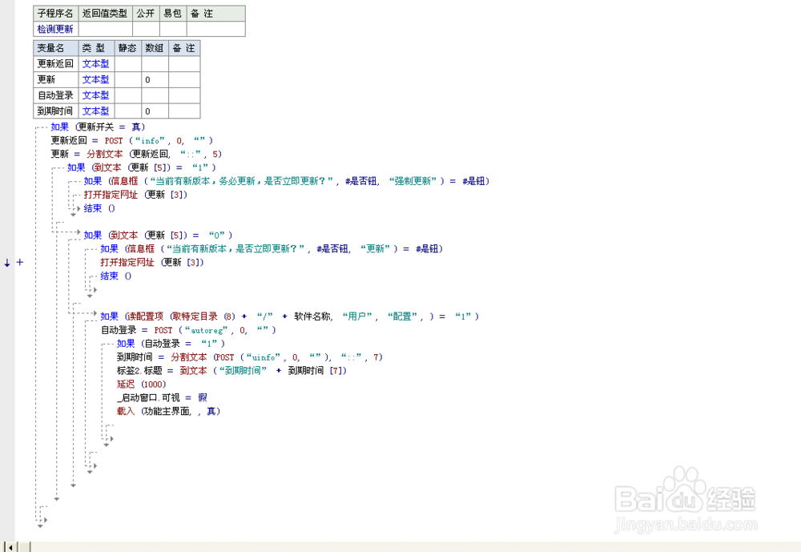This screenshot has width=801, height=552.
Task: Toggle the 公开 checkbox for 检测更新
Action: coord(145,28)
